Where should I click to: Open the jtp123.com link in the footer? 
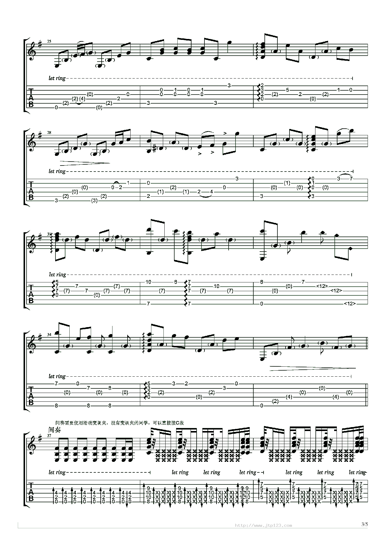[x=263, y=525]
